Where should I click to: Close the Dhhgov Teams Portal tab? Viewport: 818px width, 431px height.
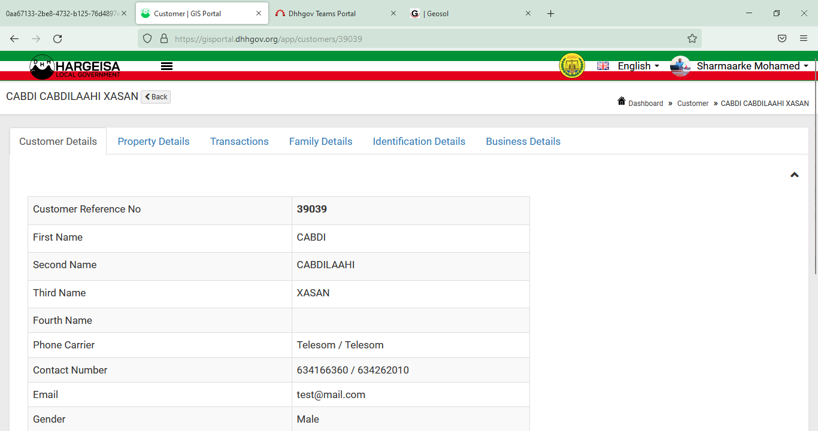[x=393, y=13]
